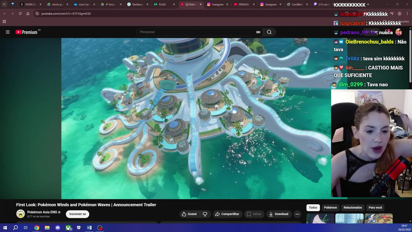
Task: Switch to the SHEIN browser tab
Action: (31, 5)
